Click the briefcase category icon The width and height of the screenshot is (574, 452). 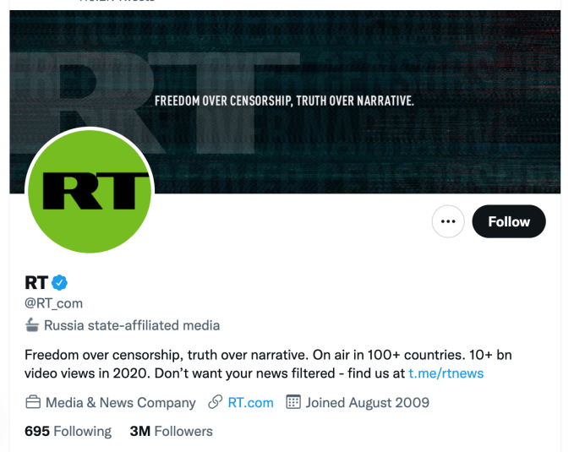pos(33,402)
